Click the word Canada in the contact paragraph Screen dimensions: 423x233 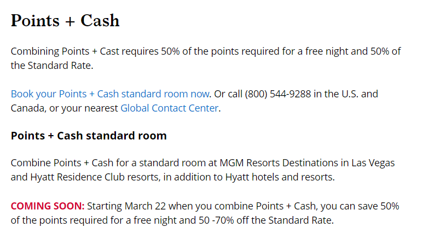(28, 108)
